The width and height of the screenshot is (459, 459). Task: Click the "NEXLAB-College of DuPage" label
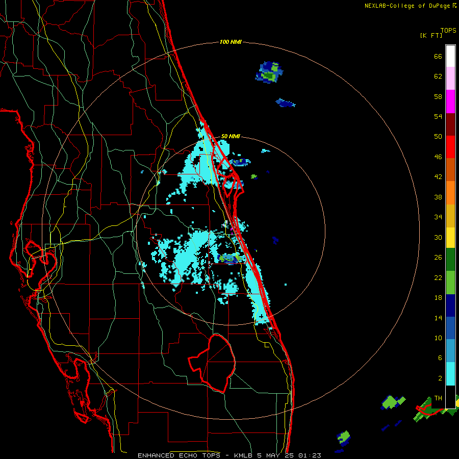(x=407, y=6)
